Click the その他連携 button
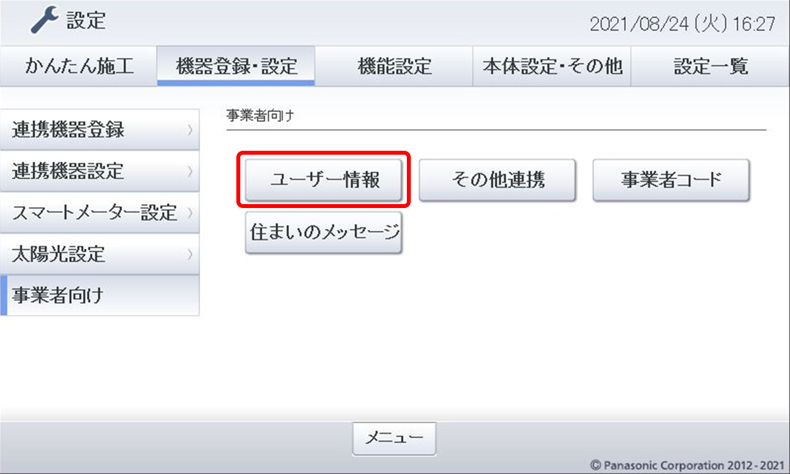790x474 pixels. click(498, 180)
